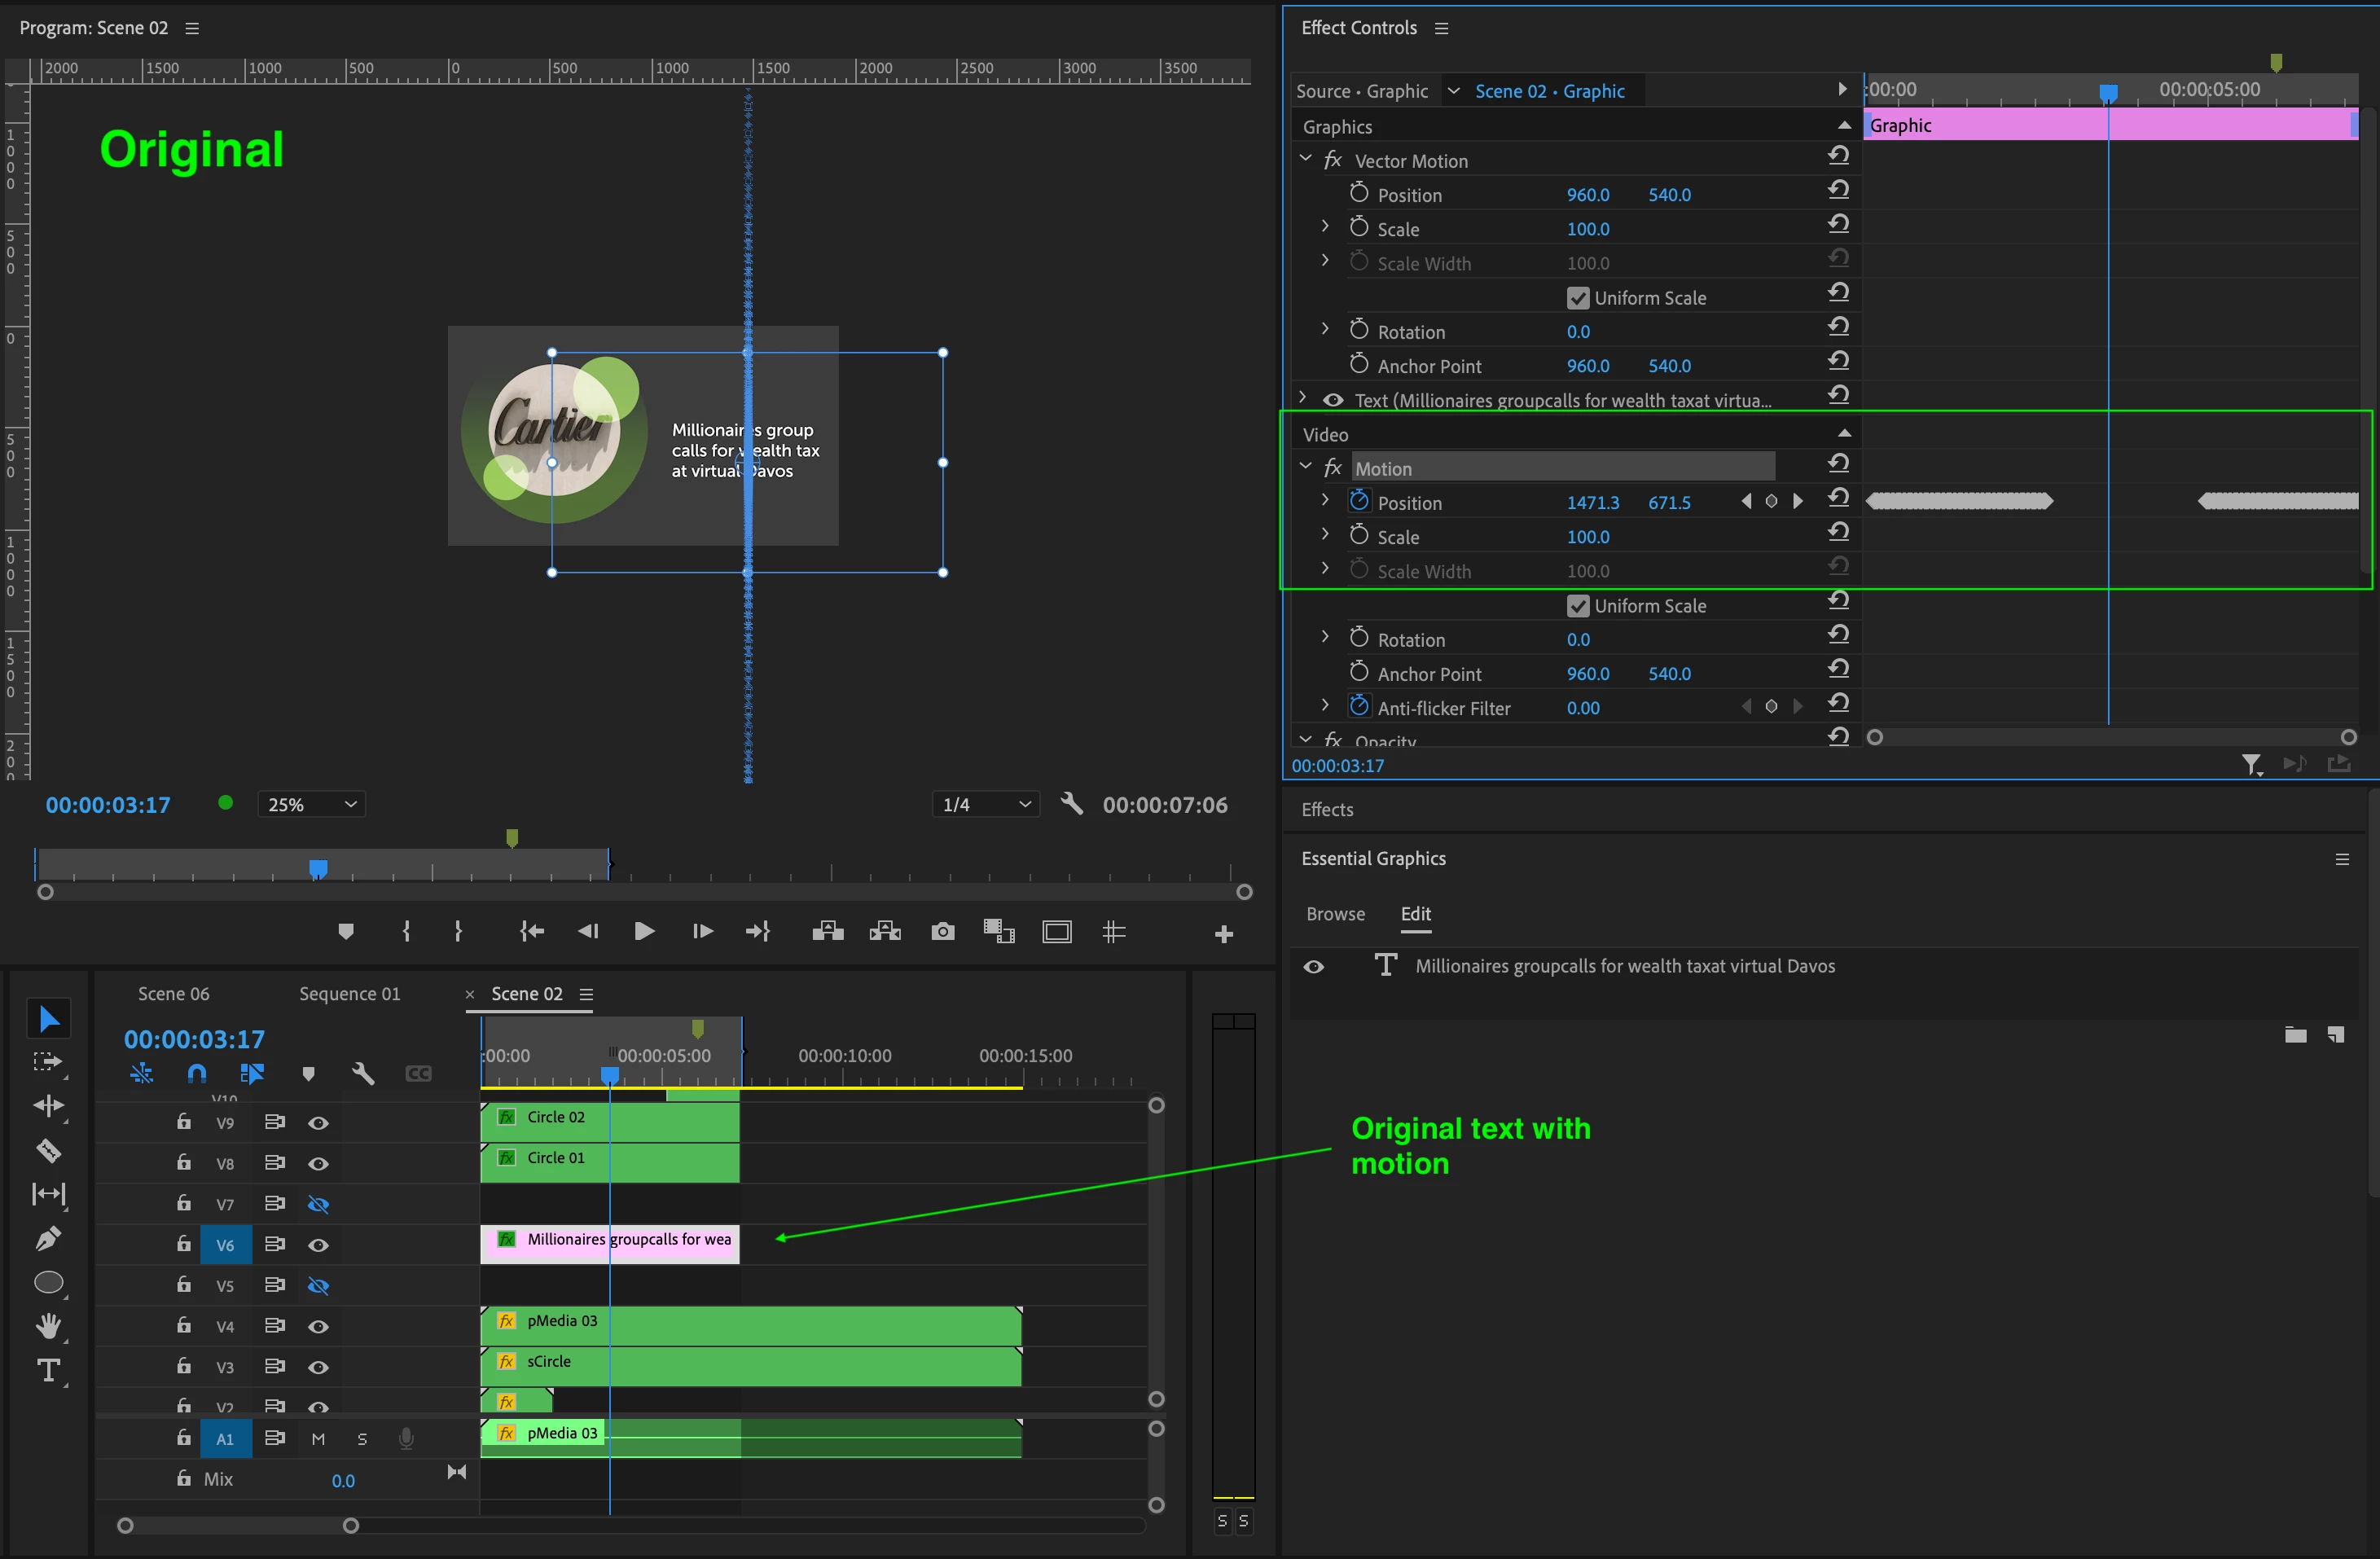This screenshot has width=2380, height=1559.
Task: Toggle Snap in Timeline magnet icon
Action: click(x=197, y=1073)
